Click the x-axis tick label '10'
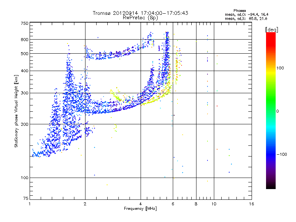 pos(214,204)
